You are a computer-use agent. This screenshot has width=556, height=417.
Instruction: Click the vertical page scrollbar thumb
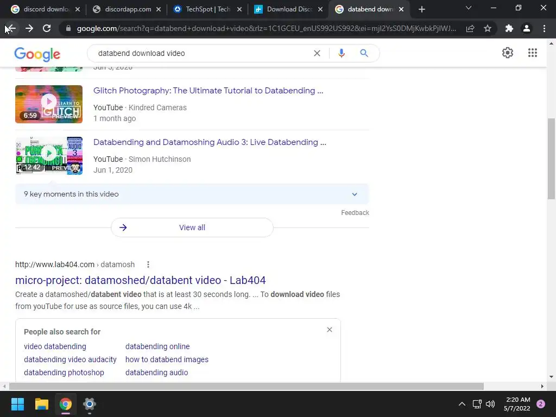pos(551,159)
